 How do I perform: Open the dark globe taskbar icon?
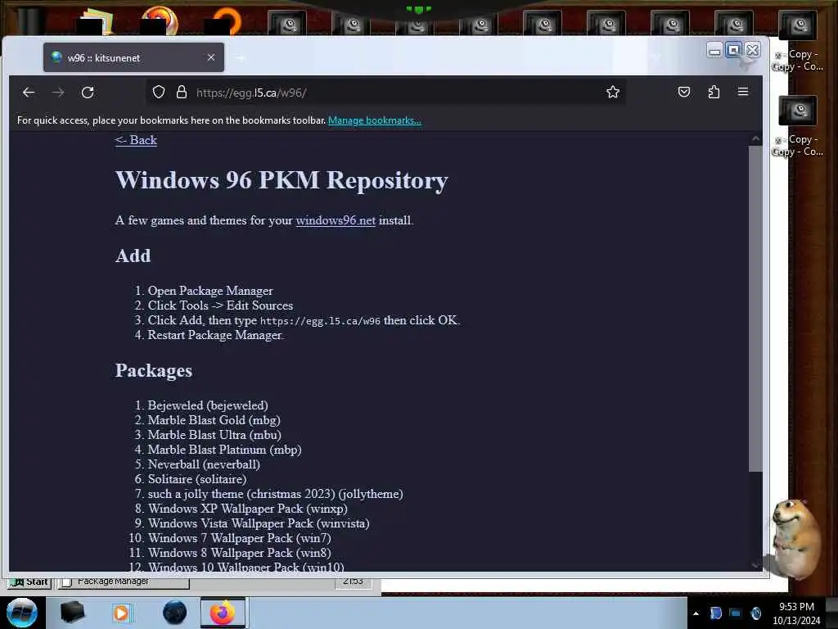coord(175,613)
